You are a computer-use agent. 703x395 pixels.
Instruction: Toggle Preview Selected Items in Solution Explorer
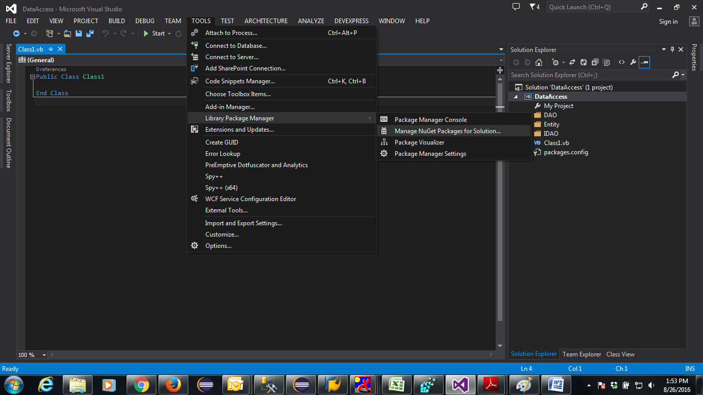click(x=644, y=62)
